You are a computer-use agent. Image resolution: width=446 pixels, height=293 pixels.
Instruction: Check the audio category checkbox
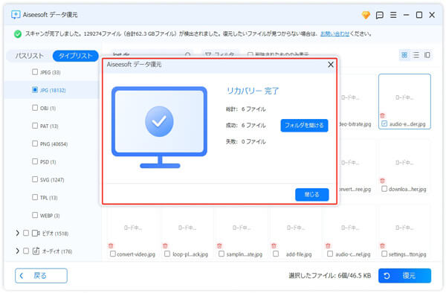click(x=26, y=251)
